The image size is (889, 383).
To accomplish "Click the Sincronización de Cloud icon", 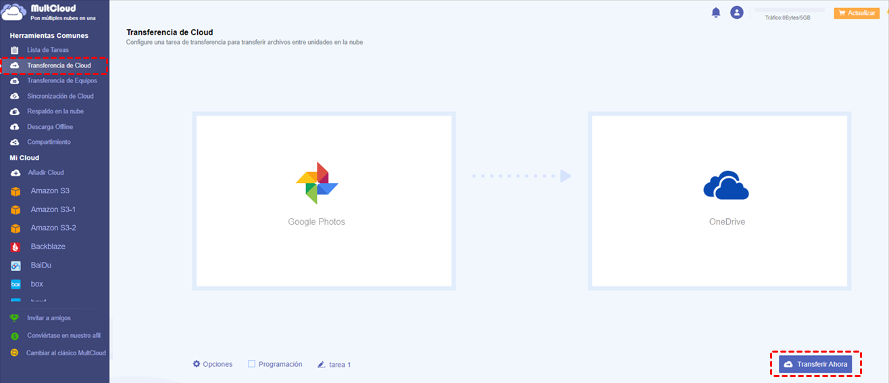I will click(x=15, y=96).
